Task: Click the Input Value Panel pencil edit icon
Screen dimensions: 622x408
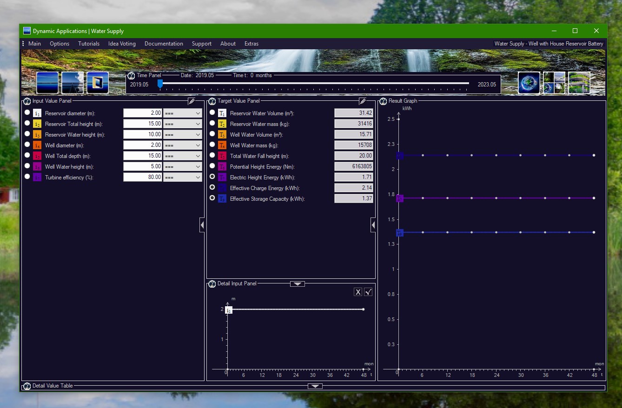Action: coord(192,101)
